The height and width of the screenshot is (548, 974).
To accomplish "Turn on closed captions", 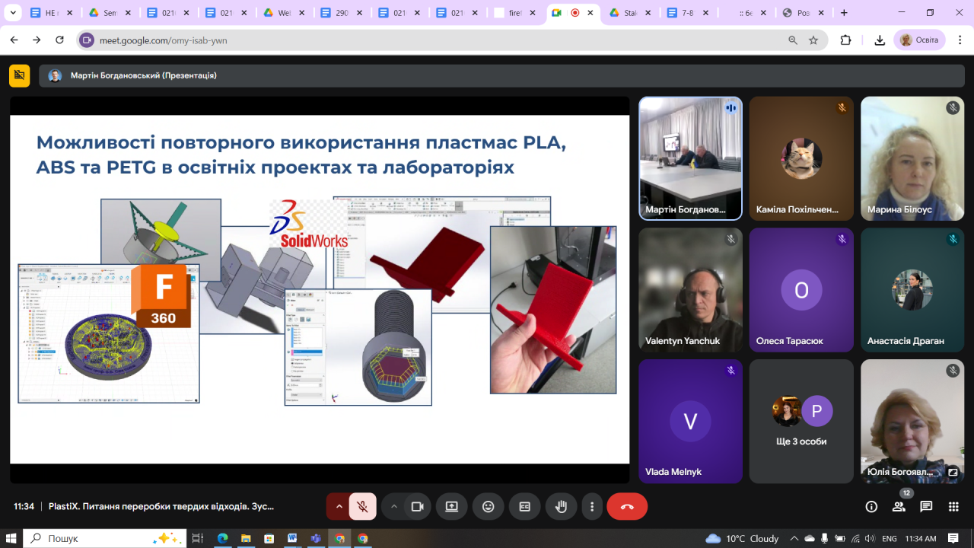I will pos(524,507).
